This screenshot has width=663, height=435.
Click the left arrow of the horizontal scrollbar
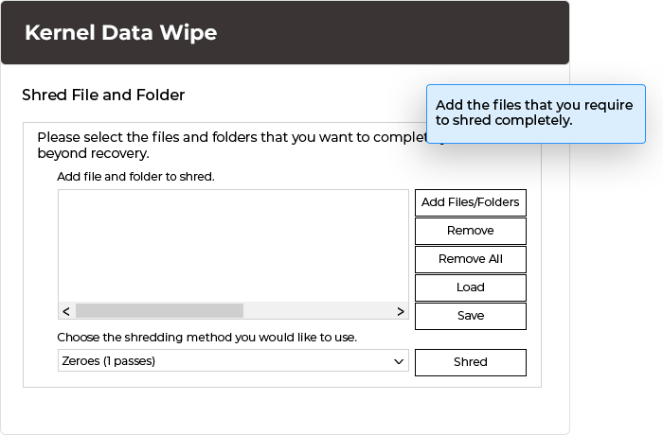click(66, 311)
